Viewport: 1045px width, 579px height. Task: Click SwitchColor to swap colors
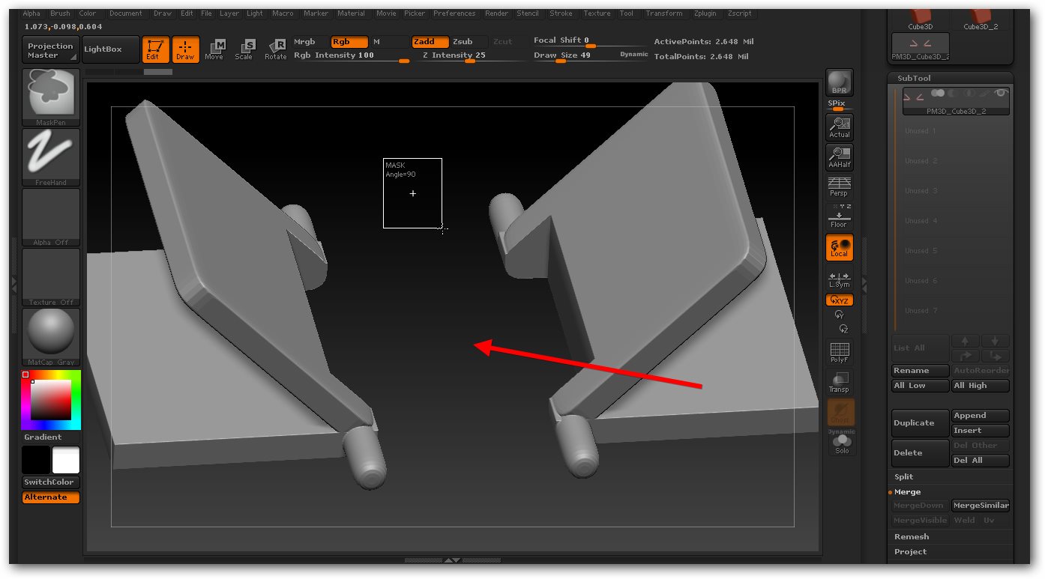tap(51, 482)
